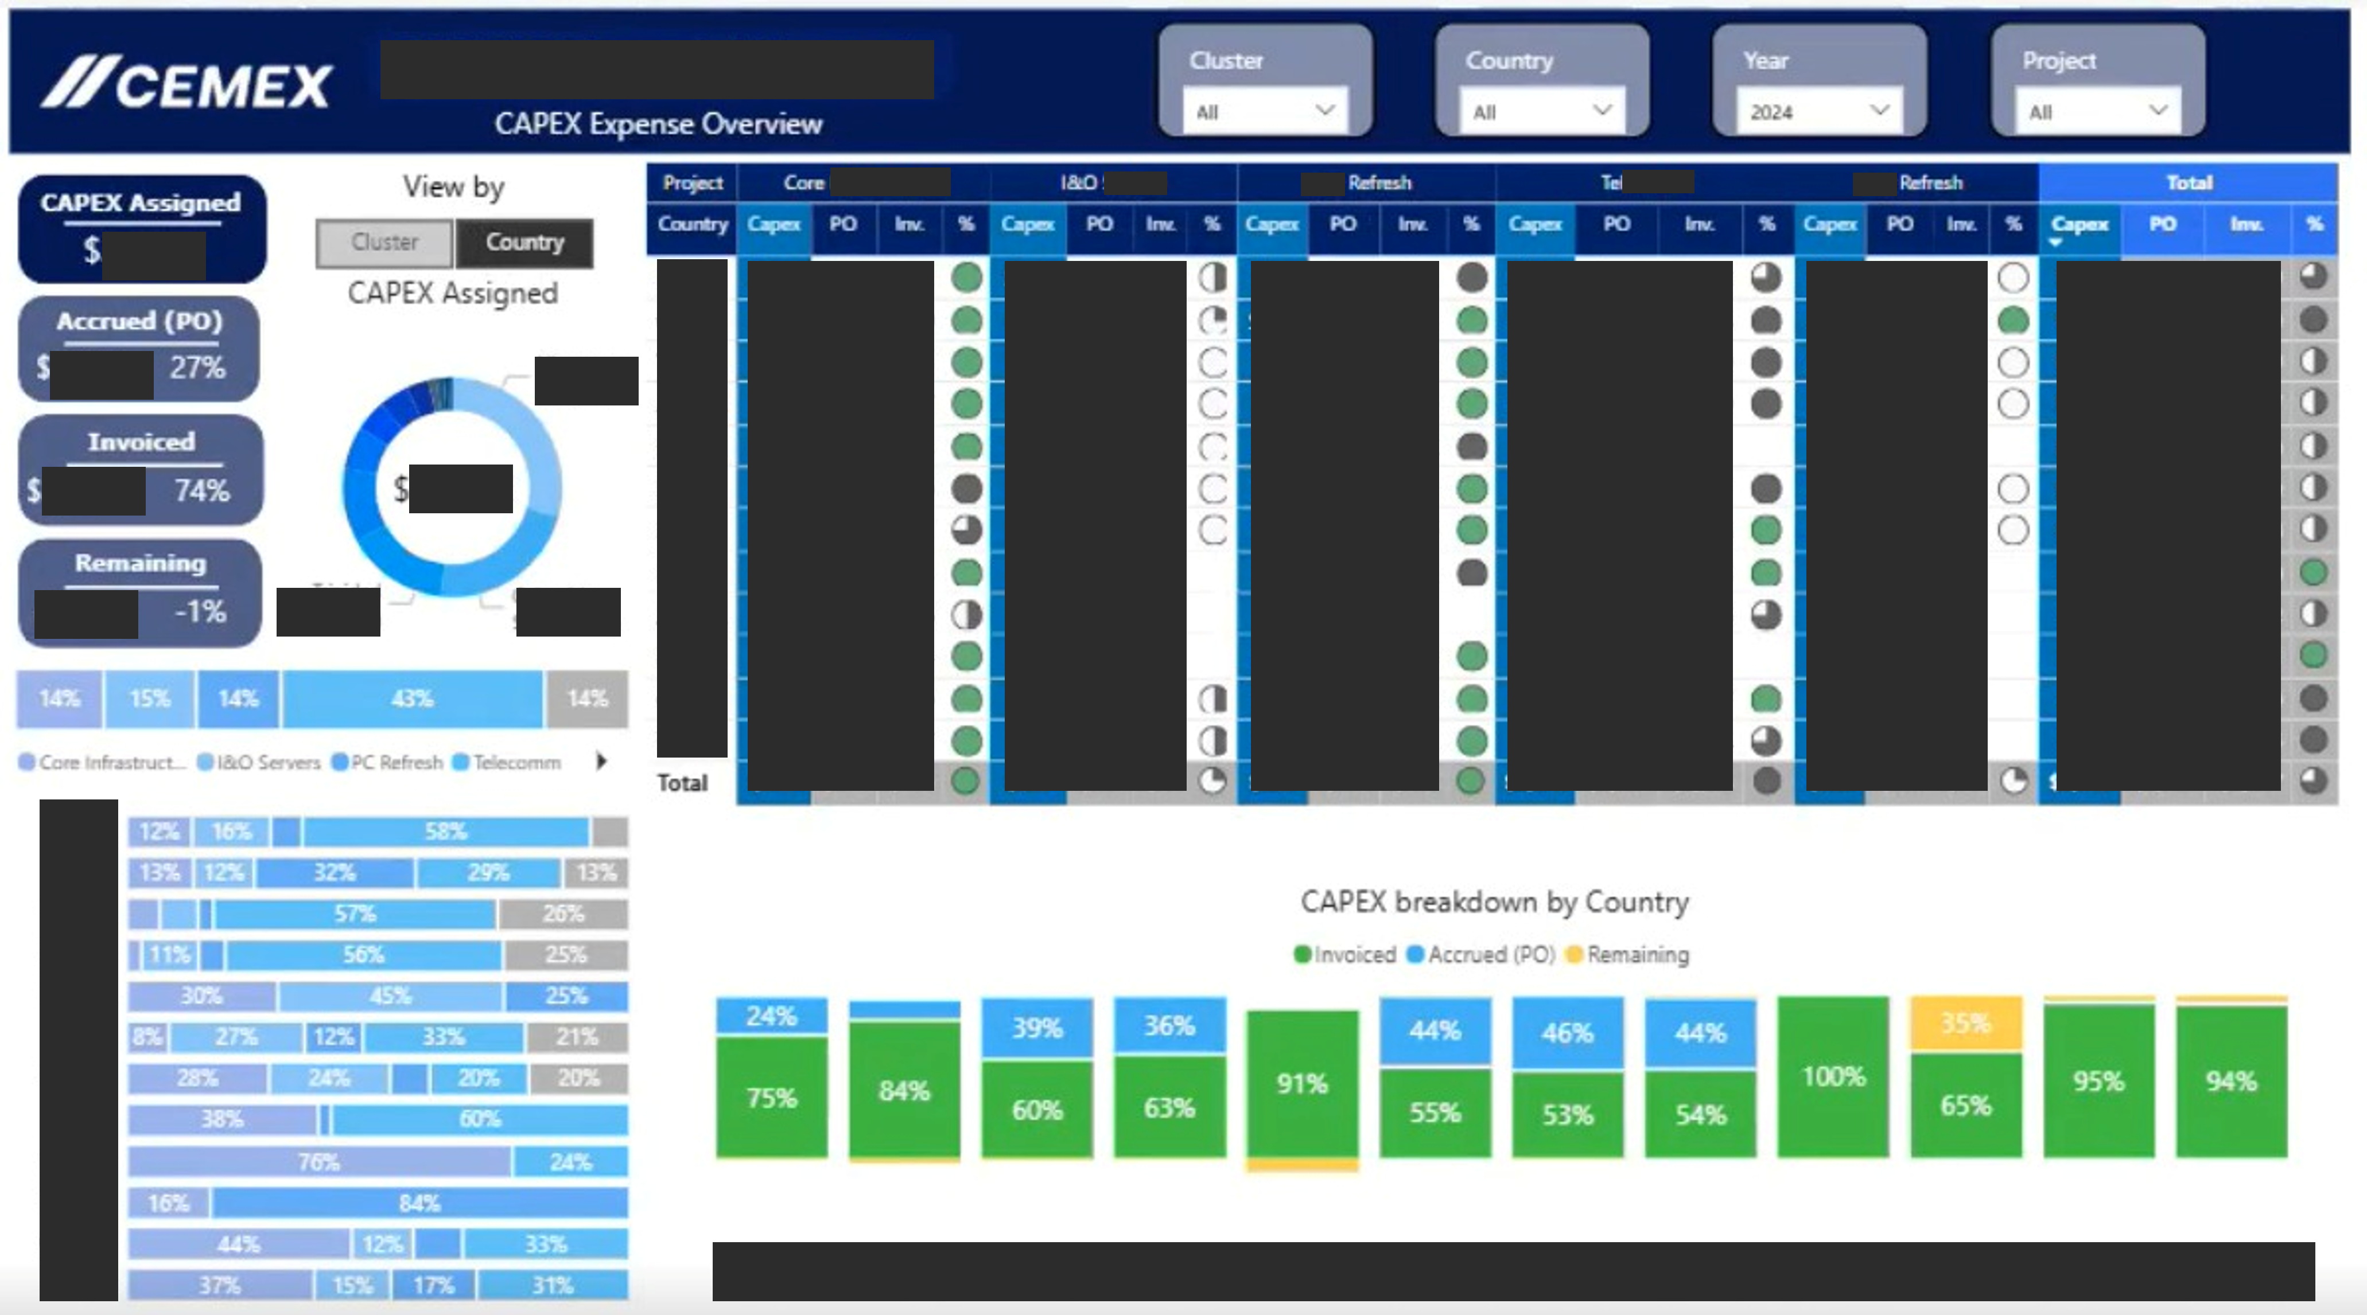Expand the Year dropdown showing 2024
Screen dimensions: 2367x1315
tap(1820, 112)
